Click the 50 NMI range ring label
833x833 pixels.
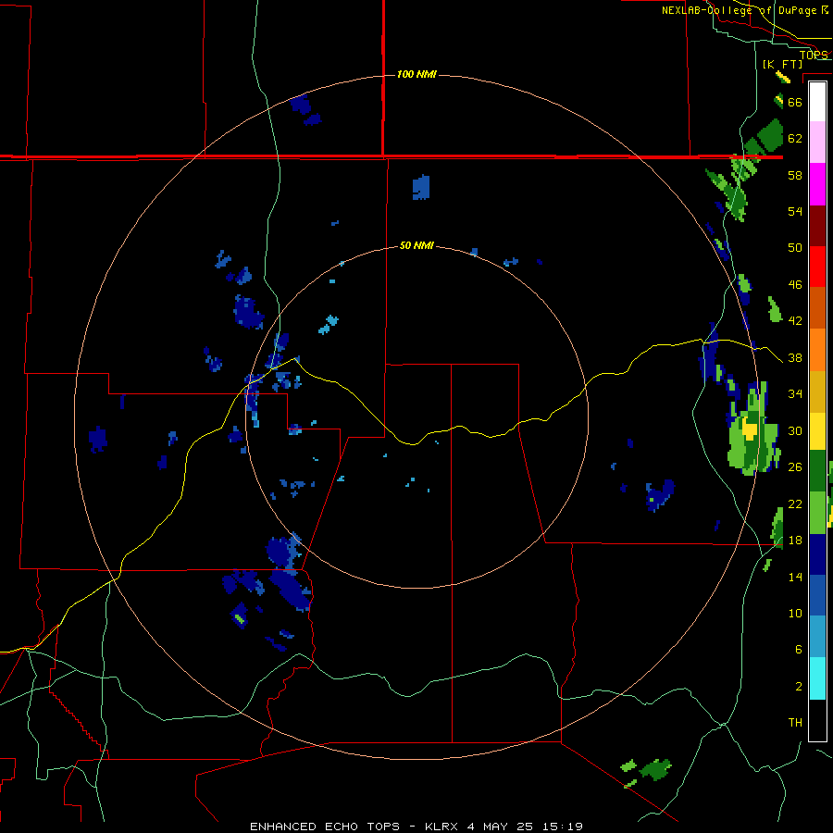tap(417, 245)
